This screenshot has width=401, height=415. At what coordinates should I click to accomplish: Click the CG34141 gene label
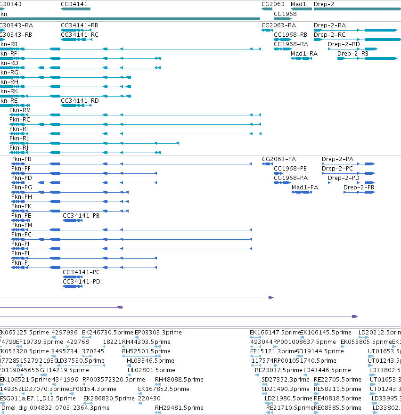pos(74,4)
